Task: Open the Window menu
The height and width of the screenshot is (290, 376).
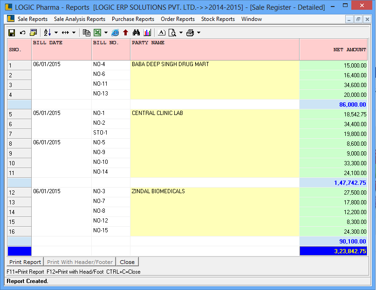Action: pos(252,19)
